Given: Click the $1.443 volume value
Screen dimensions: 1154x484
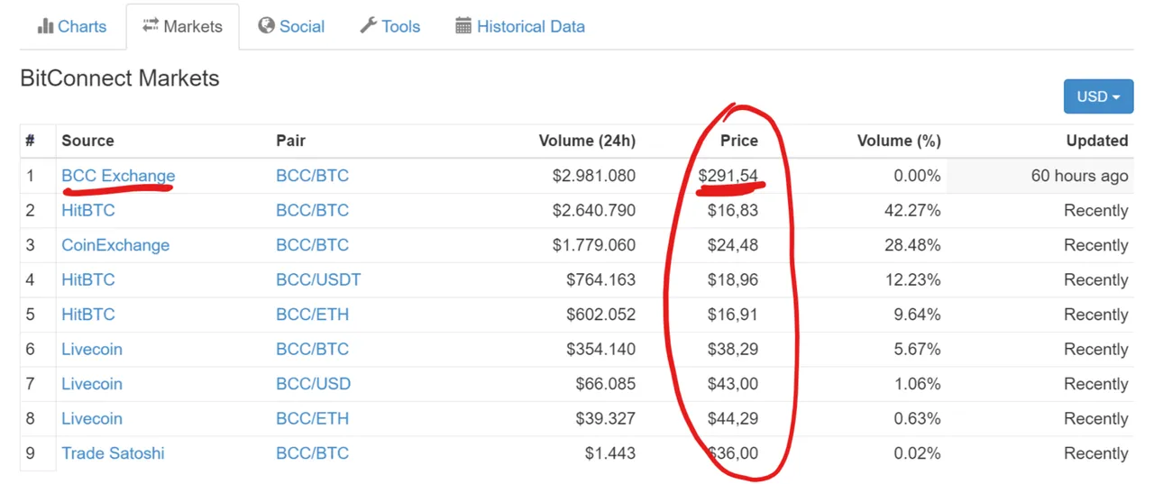Looking at the screenshot, I should [610, 453].
